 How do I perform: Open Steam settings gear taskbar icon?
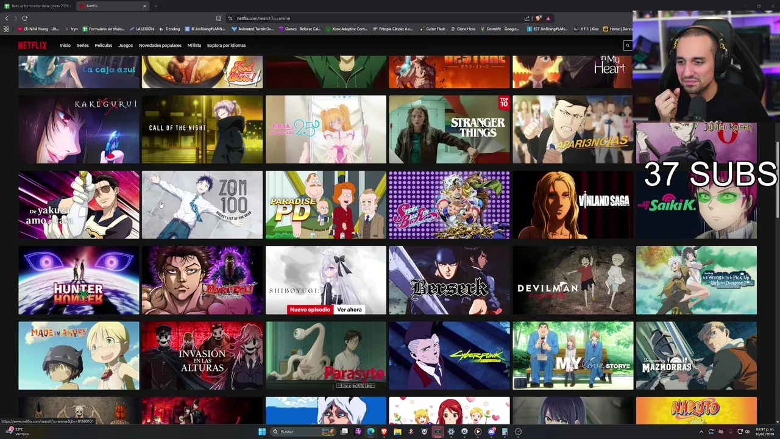tap(451, 432)
